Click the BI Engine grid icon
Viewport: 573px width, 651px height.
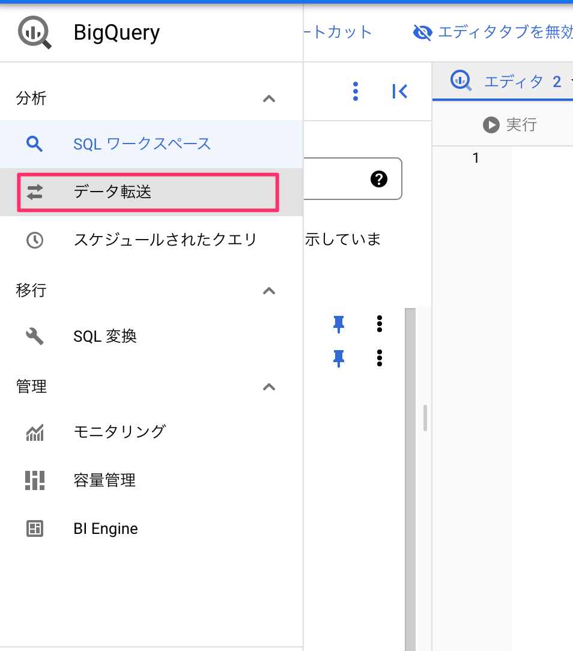click(34, 528)
